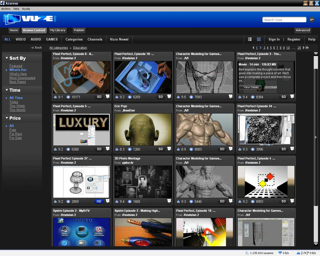Screen dimensions: 320x256
Task: Click the All categories breadcrumb
Action: pyautogui.click(x=58, y=48)
